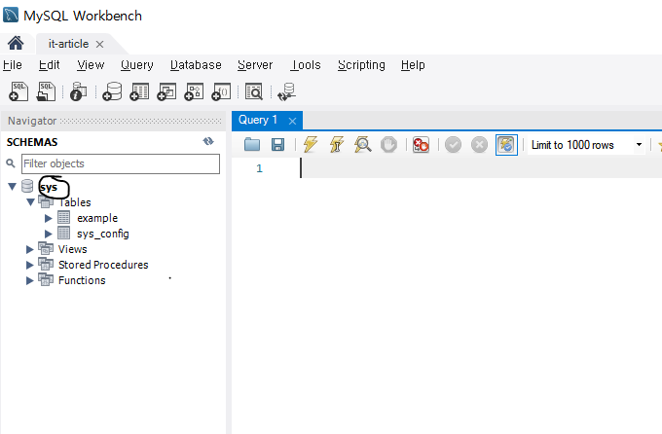Open the Scripting menu
The height and width of the screenshot is (434, 662).
point(361,65)
